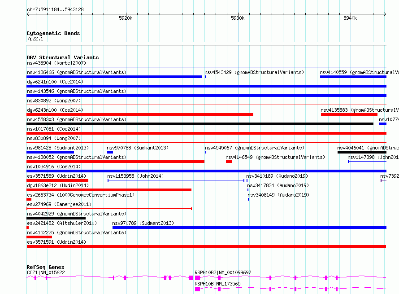
Task: Click the dgv1863e212 (Uddin2014) red bar
Action: [x=109, y=190]
